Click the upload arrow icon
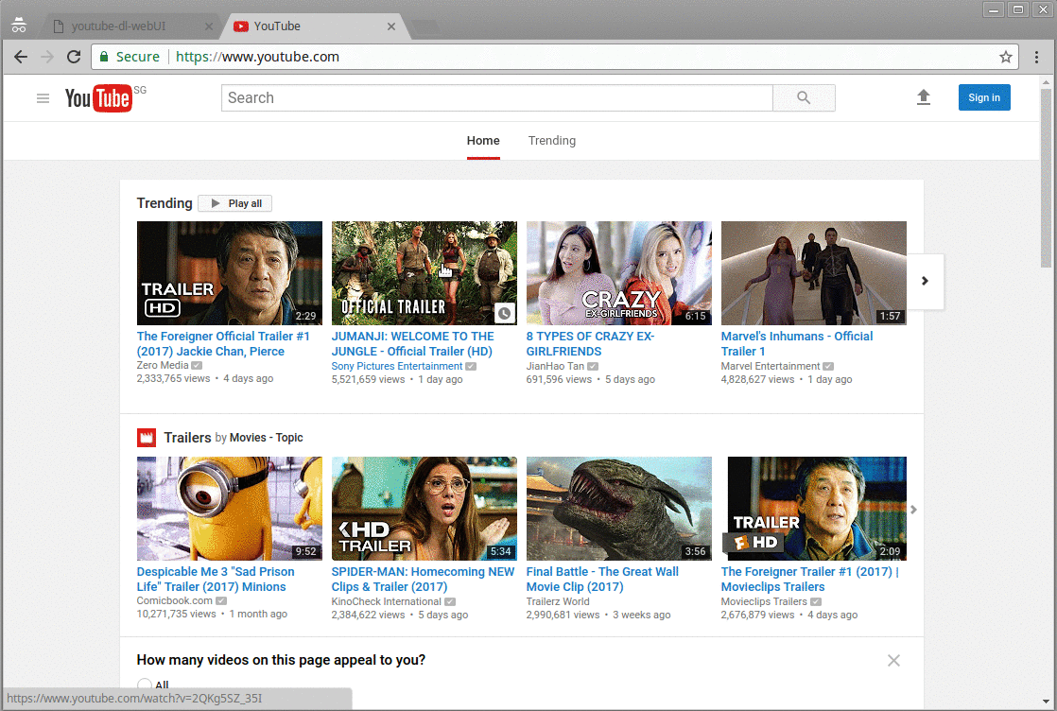The image size is (1057, 711). 924,97
